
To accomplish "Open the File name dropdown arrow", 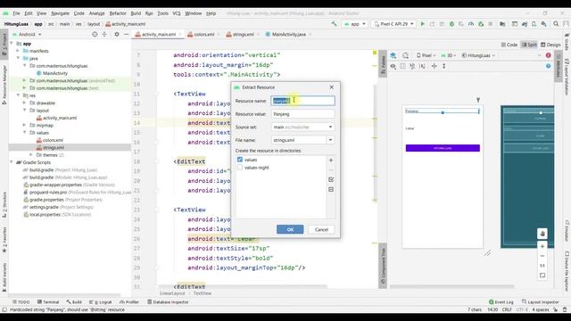I will (x=330, y=140).
